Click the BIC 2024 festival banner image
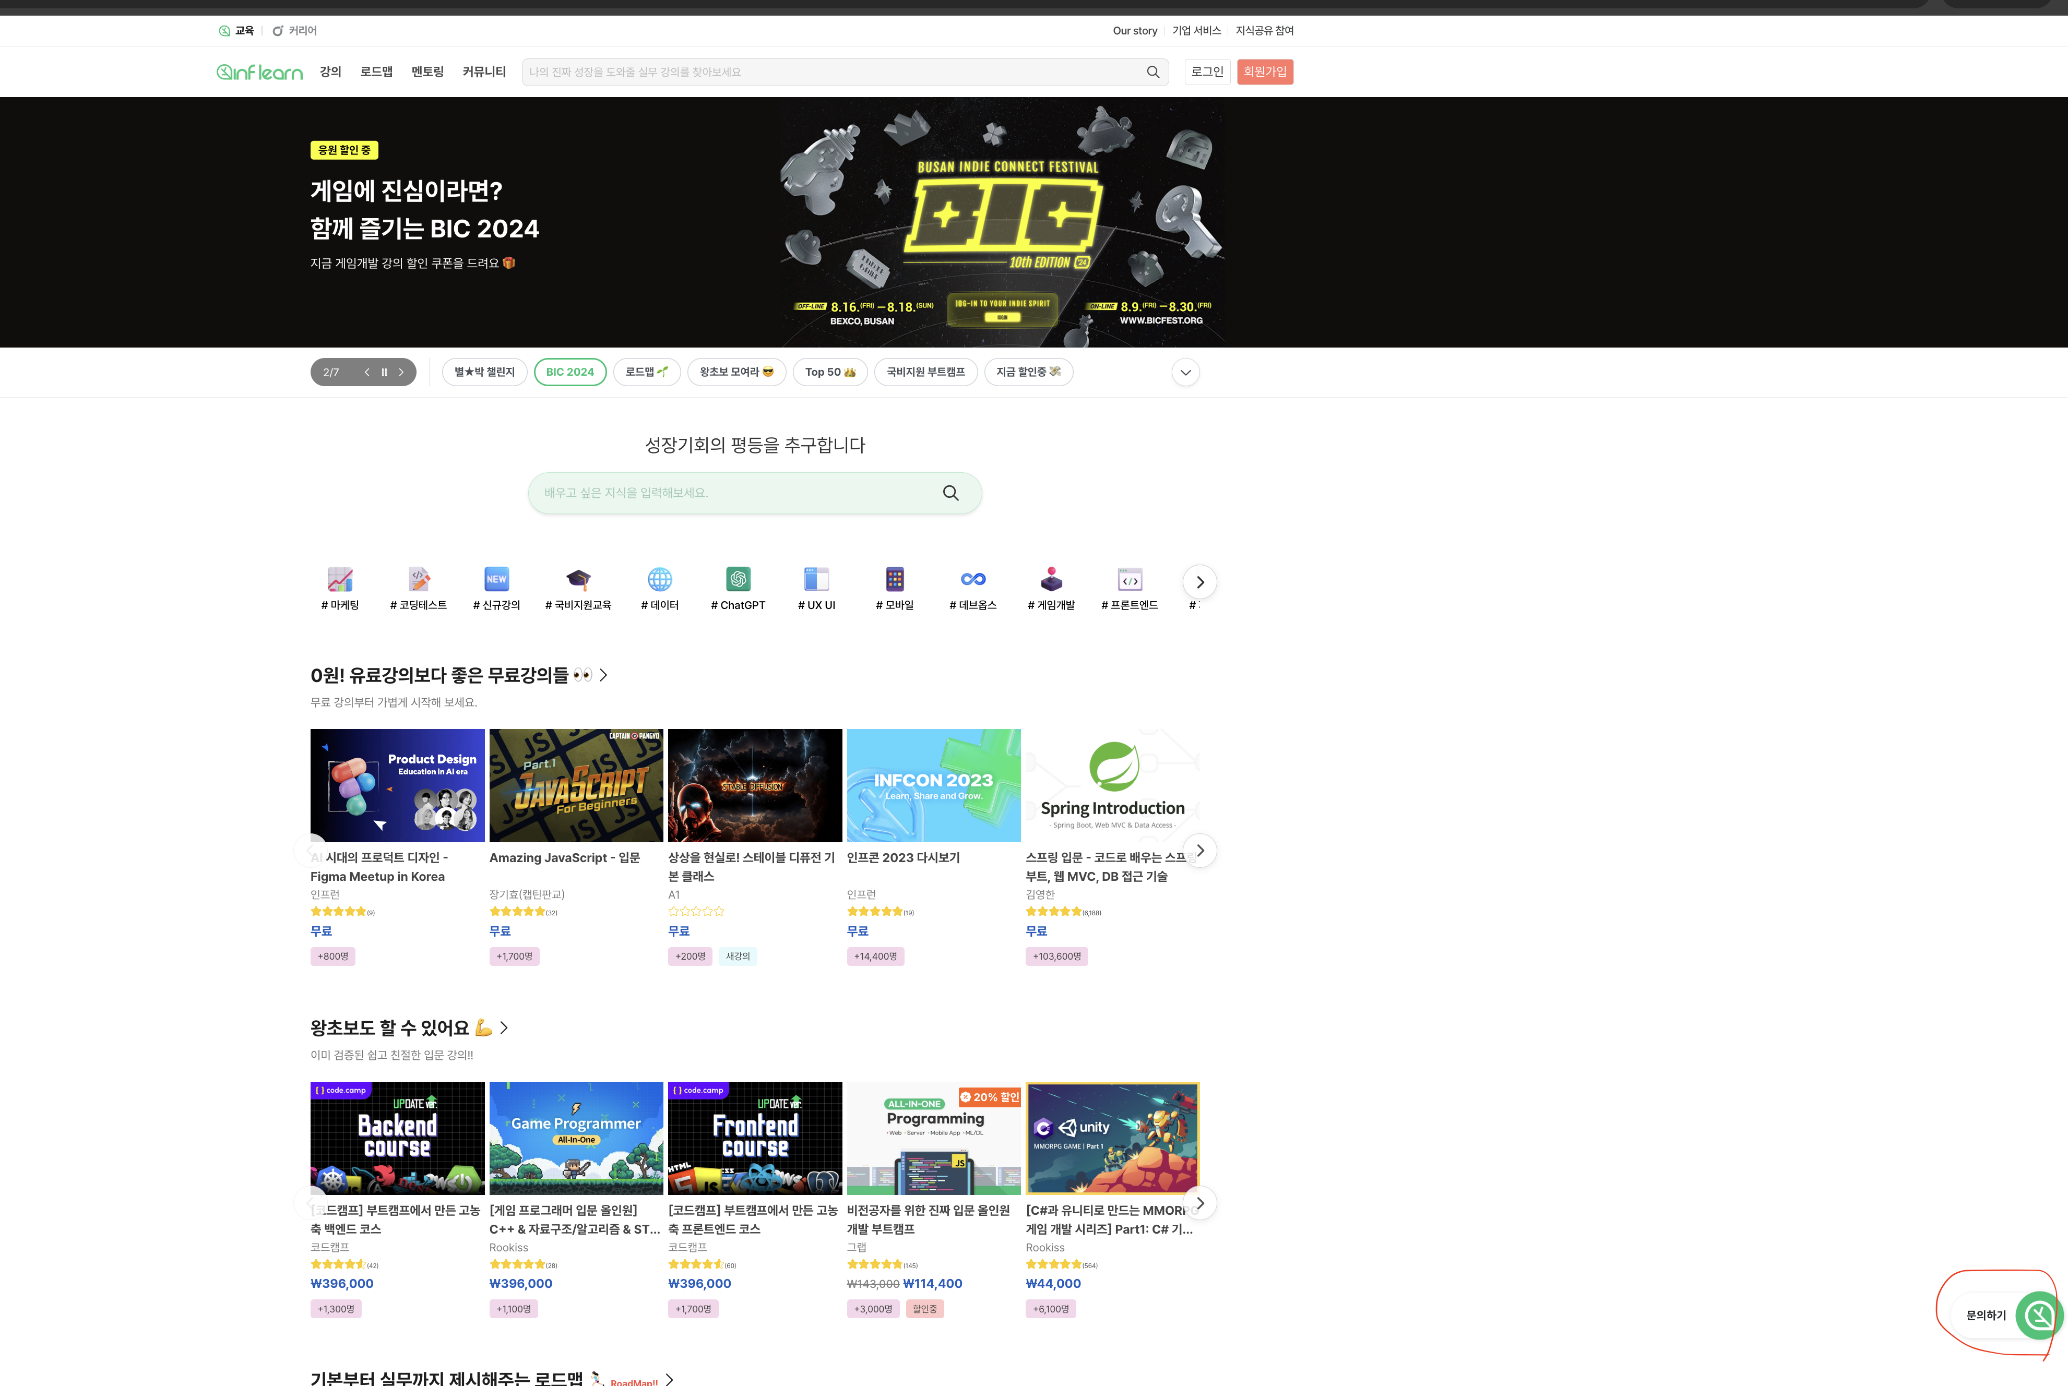Viewport: 2068px width, 1386px height. (1003, 223)
